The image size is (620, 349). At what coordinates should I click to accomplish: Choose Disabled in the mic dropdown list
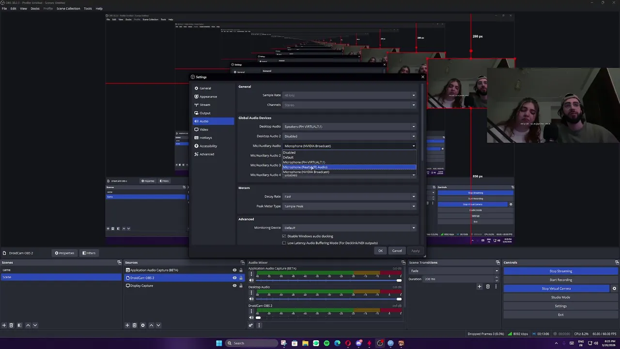349,153
